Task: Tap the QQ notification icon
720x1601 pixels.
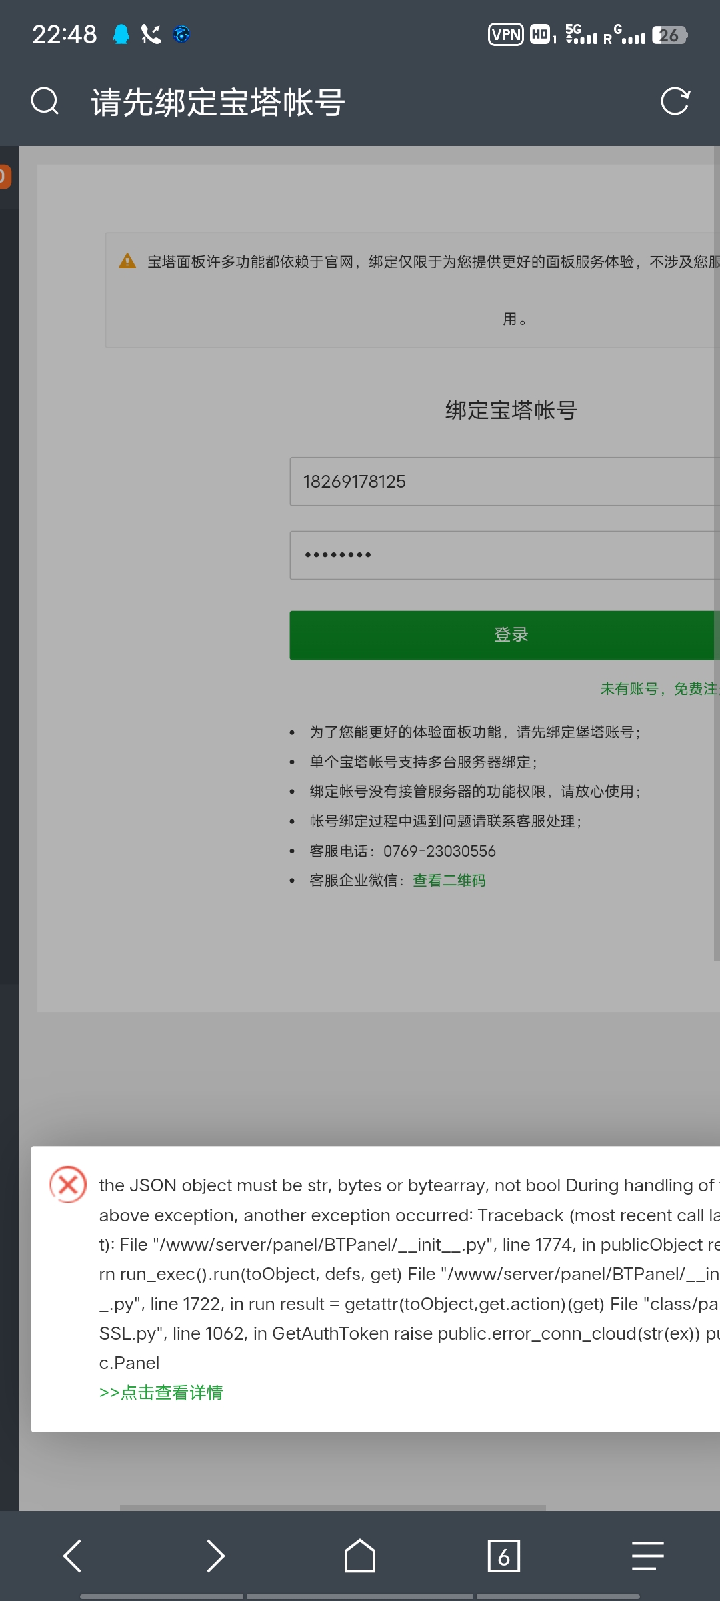Action: 121,34
